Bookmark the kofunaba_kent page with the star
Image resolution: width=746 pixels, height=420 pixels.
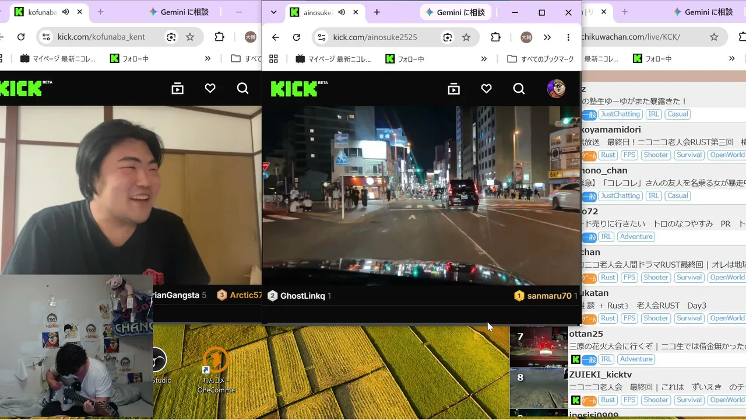point(190,37)
